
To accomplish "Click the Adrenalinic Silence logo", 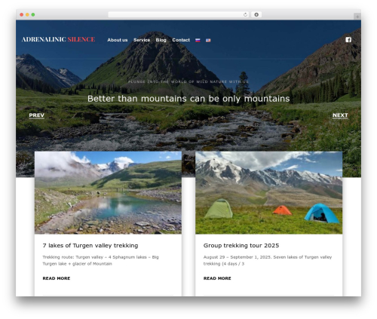I will [x=58, y=39].
